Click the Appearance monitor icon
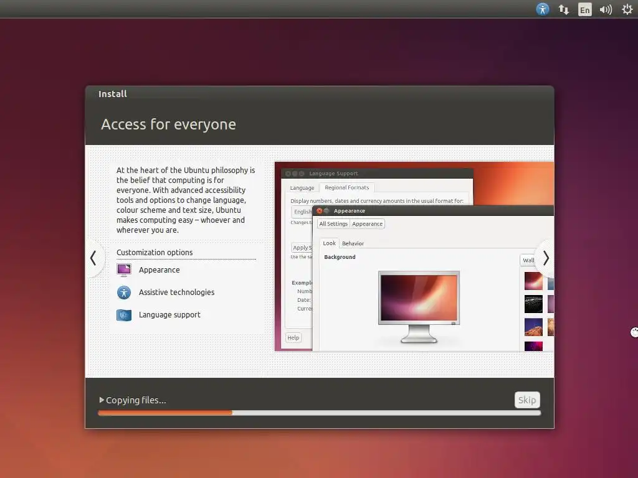Screen dimensions: 638x478 tap(124, 270)
